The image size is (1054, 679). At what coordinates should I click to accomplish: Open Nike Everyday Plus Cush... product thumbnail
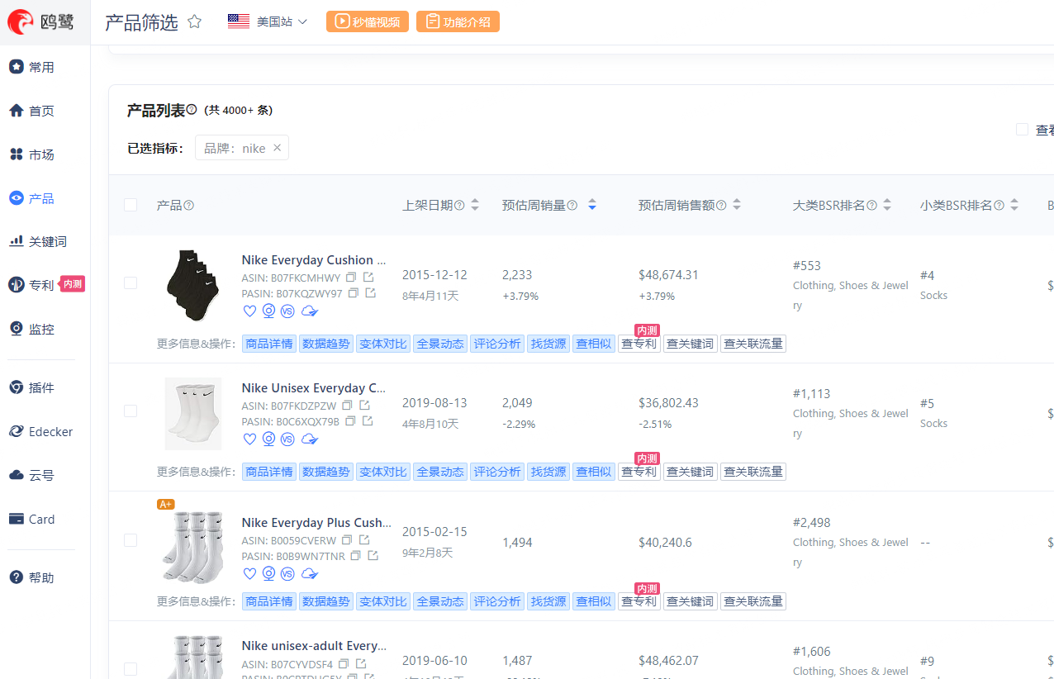tap(192, 546)
